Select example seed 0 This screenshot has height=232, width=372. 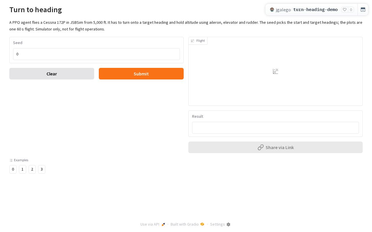tap(13, 169)
